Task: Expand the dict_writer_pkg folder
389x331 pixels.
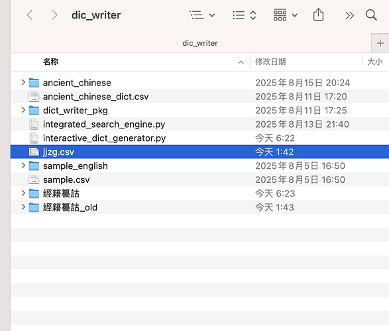Action: click(23, 110)
